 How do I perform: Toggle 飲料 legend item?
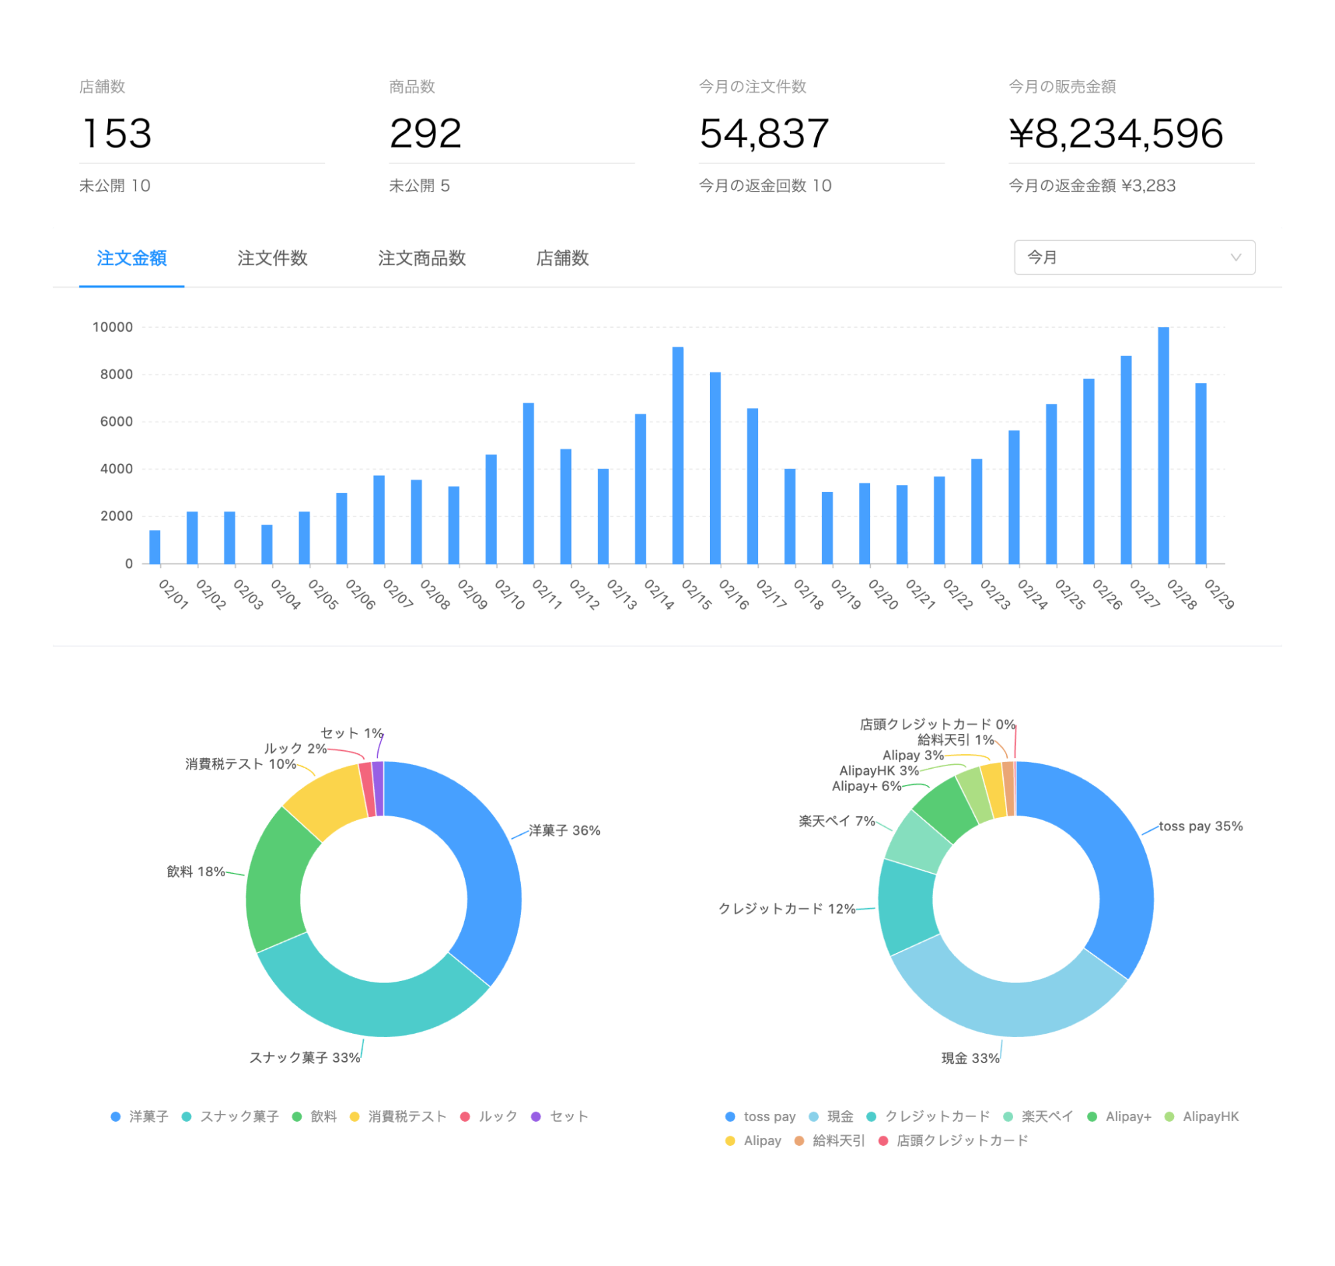[x=314, y=1117]
